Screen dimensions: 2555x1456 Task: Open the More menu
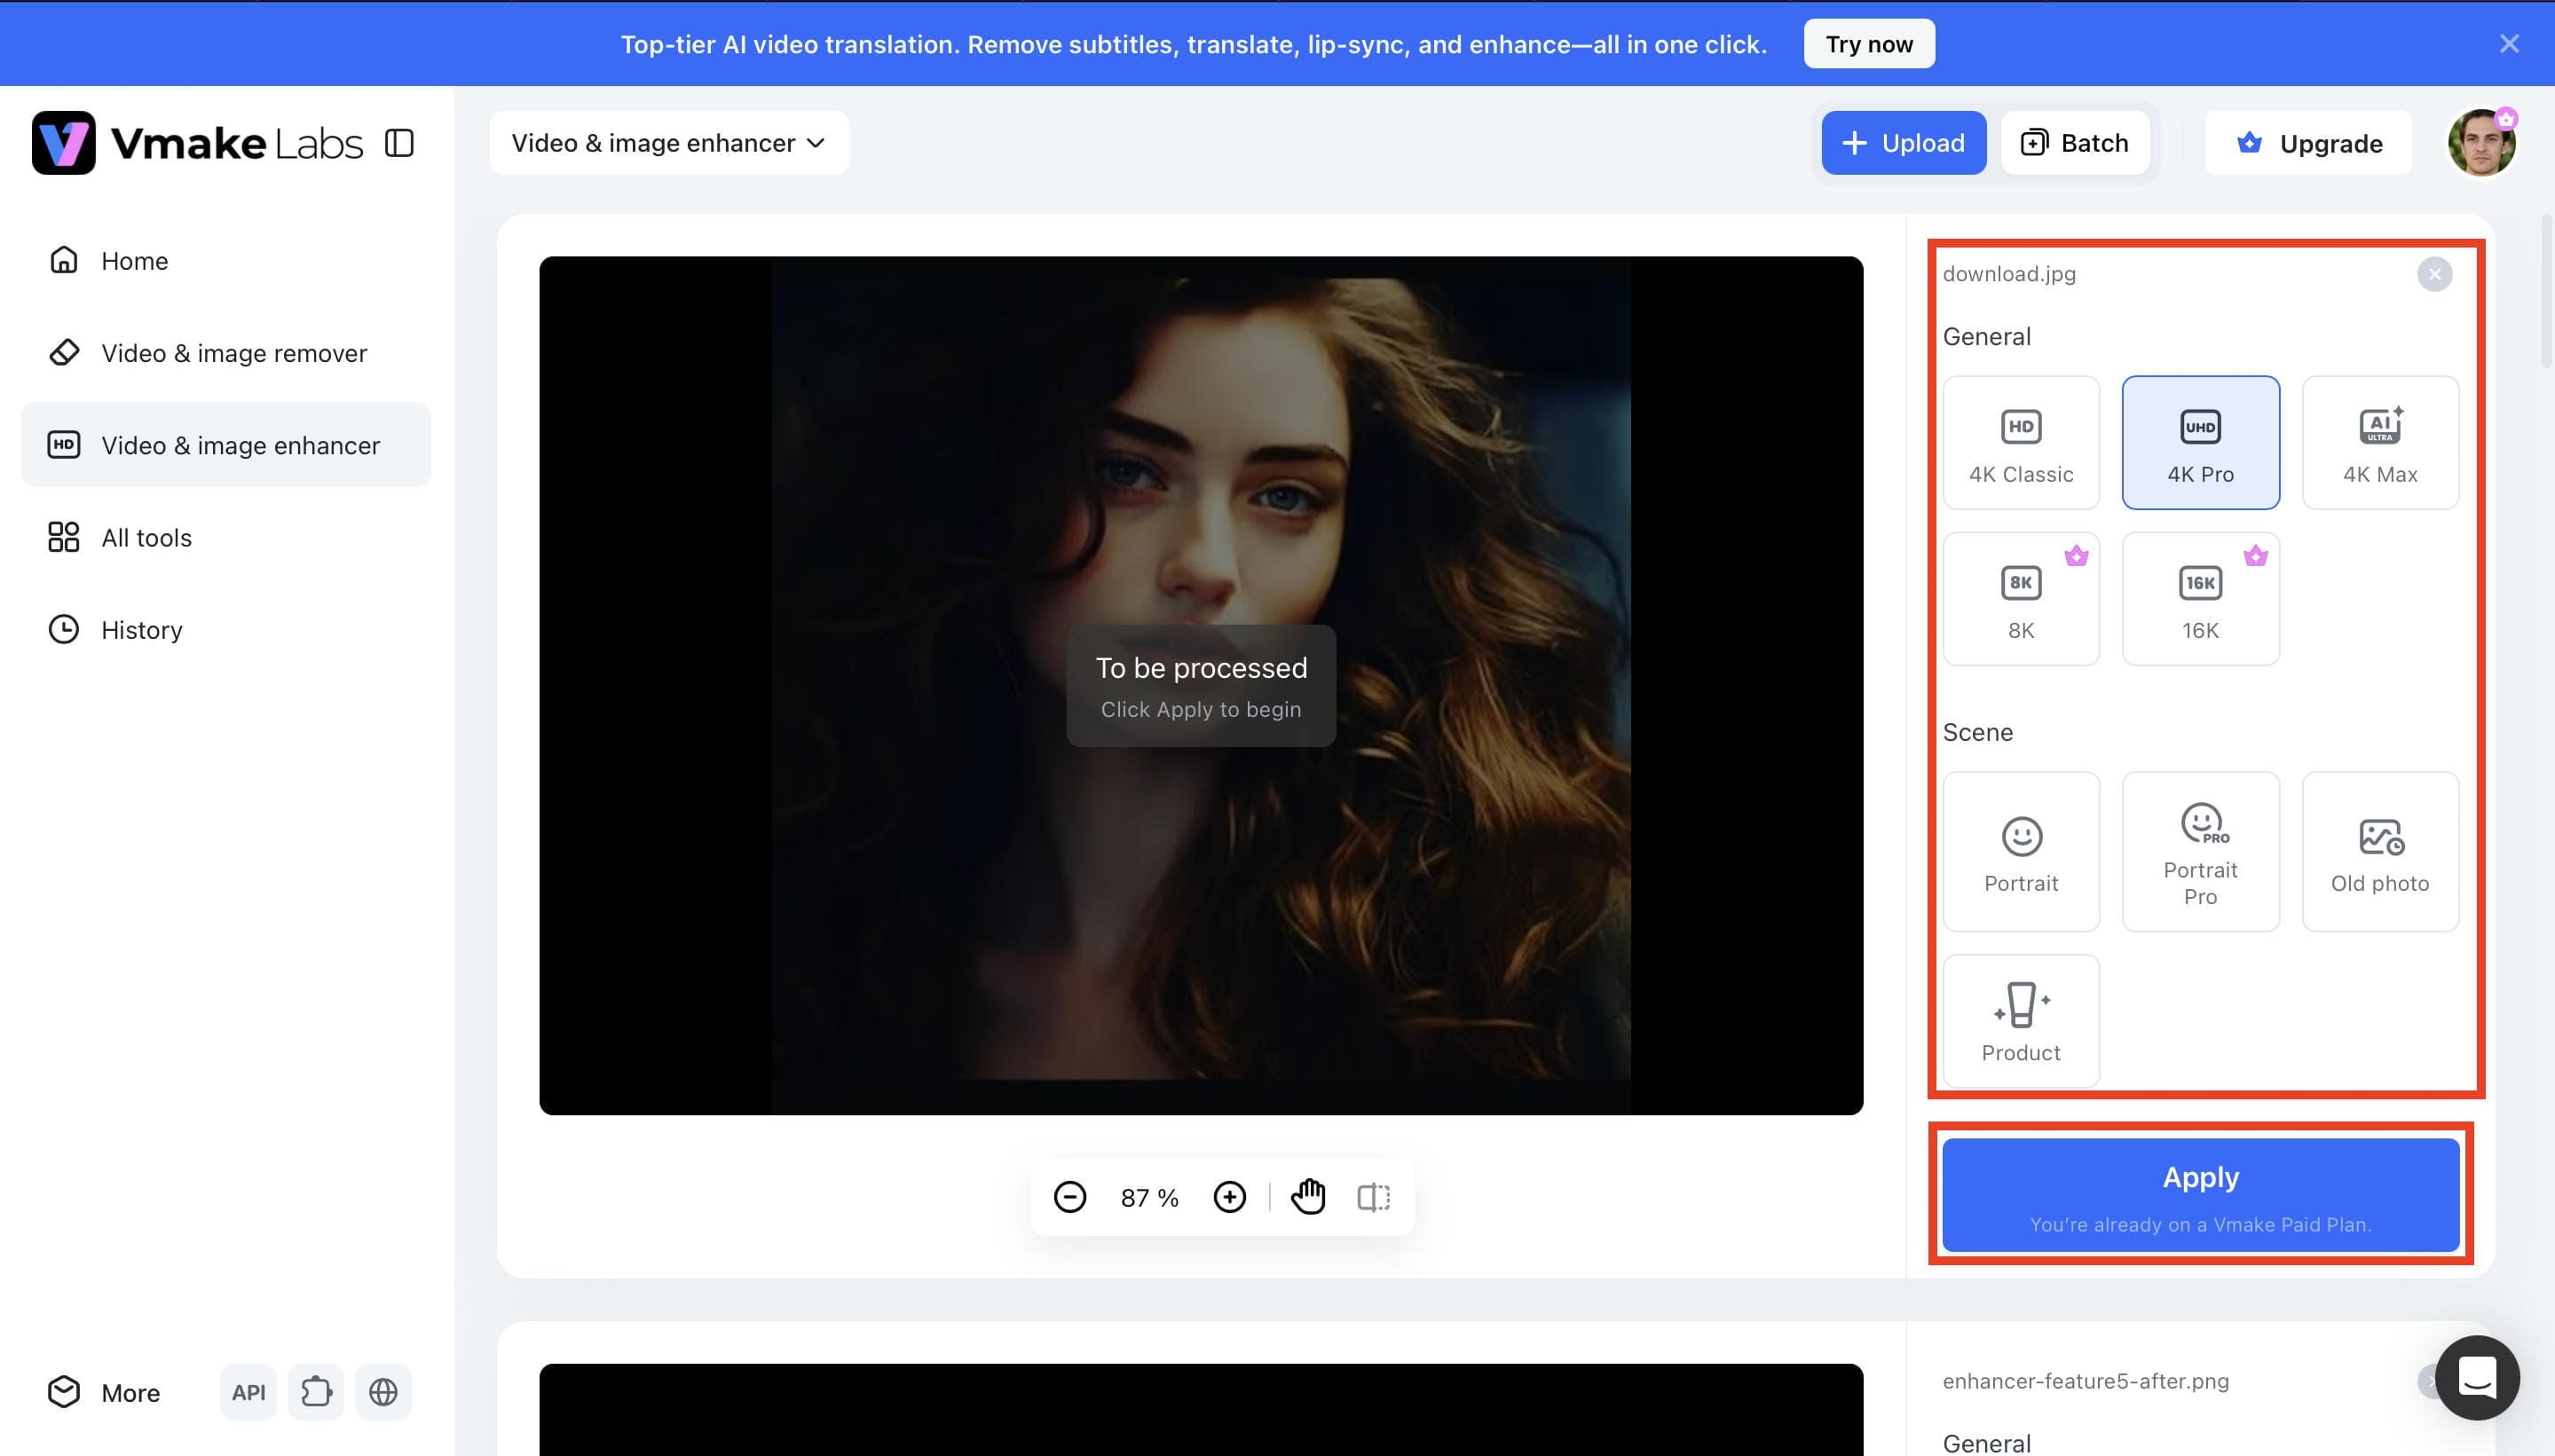click(x=104, y=1392)
